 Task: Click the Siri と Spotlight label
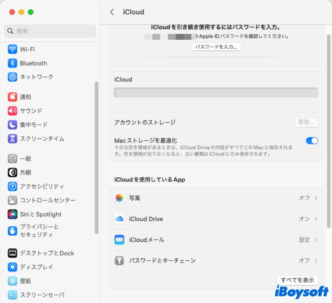coord(41,214)
